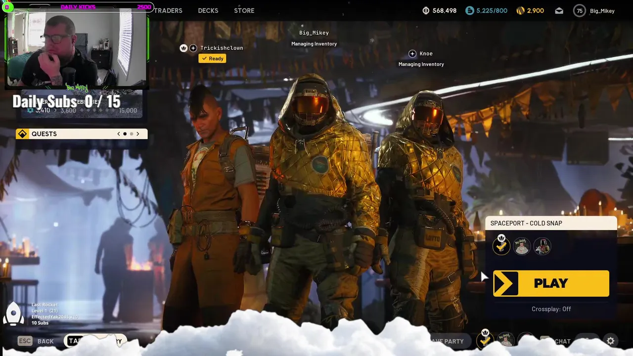Click the yellow Quests diamond icon
Viewport: 633px width, 356px height.
click(22, 134)
